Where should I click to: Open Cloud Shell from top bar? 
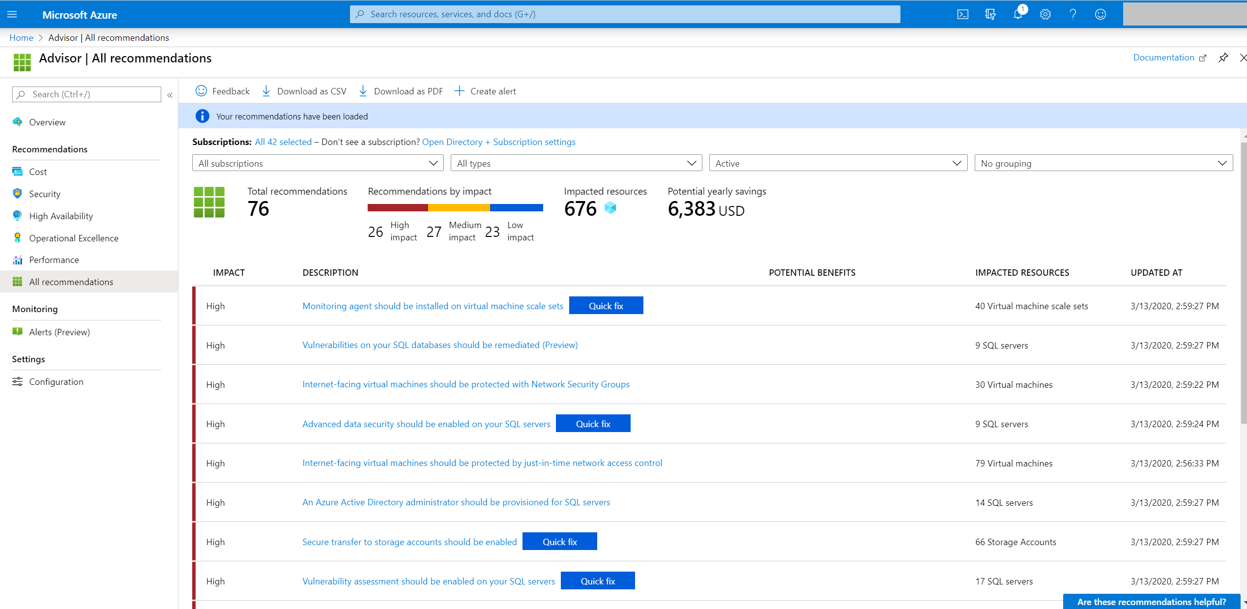[x=962, y=14]
